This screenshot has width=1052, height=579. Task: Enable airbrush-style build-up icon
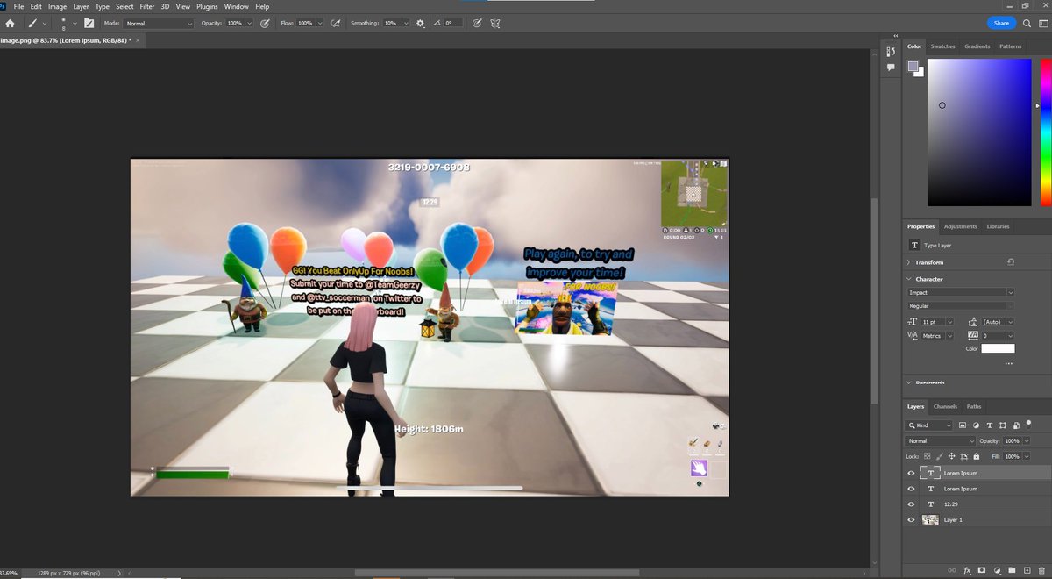(335, 24)
